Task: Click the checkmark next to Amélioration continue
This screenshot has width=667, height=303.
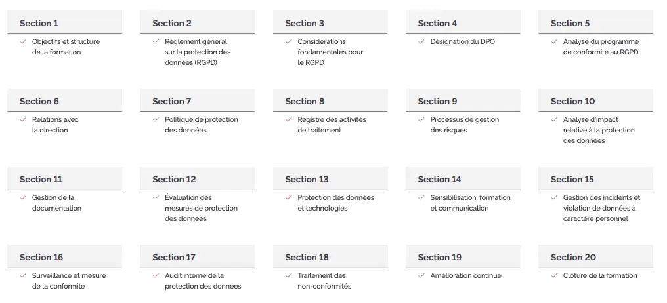Action: tap(421, 276)
